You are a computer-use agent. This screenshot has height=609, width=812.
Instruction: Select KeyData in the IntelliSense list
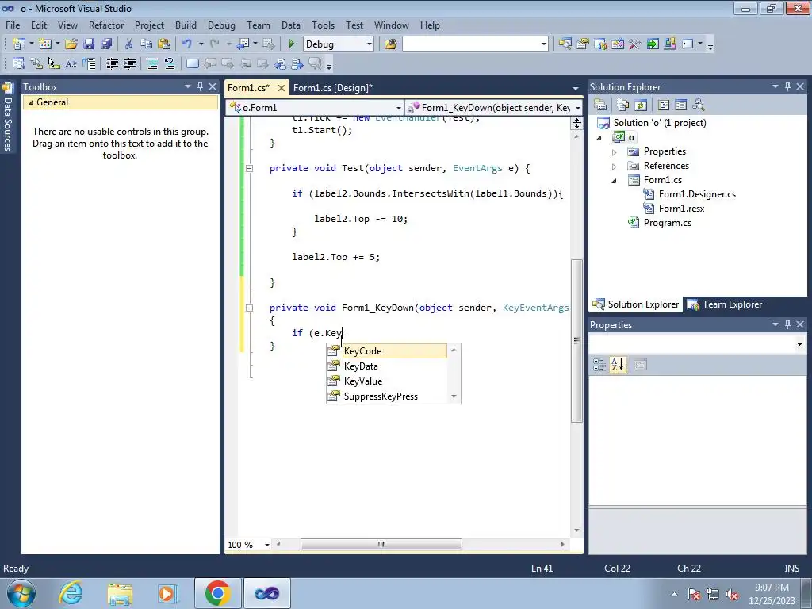[x=387, y=366]
